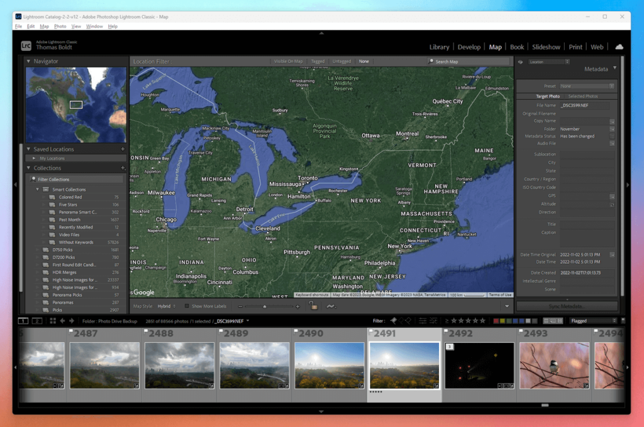
Task: Open map Keyboard shortcuts link
Action: 312,295
